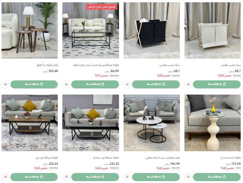243x183 pixels.
Task: Quick view the gray 225.22 coffee table
Action: tap(66, 177)
